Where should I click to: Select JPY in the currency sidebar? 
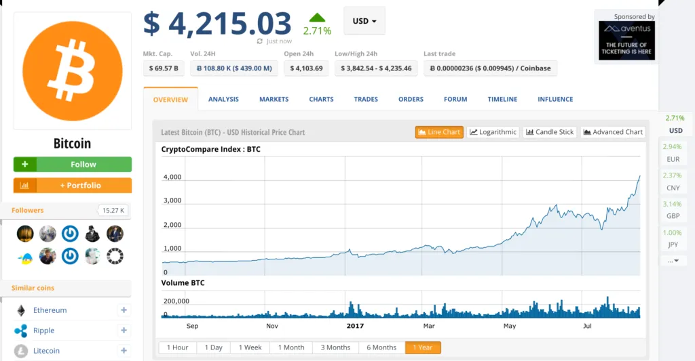click(673, 238)
